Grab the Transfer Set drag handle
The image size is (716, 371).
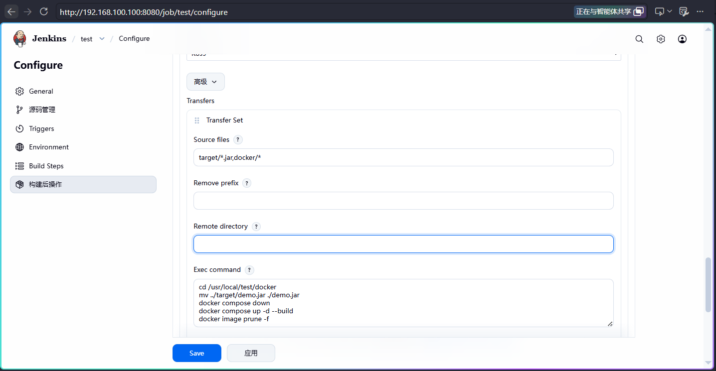[197, 121]
